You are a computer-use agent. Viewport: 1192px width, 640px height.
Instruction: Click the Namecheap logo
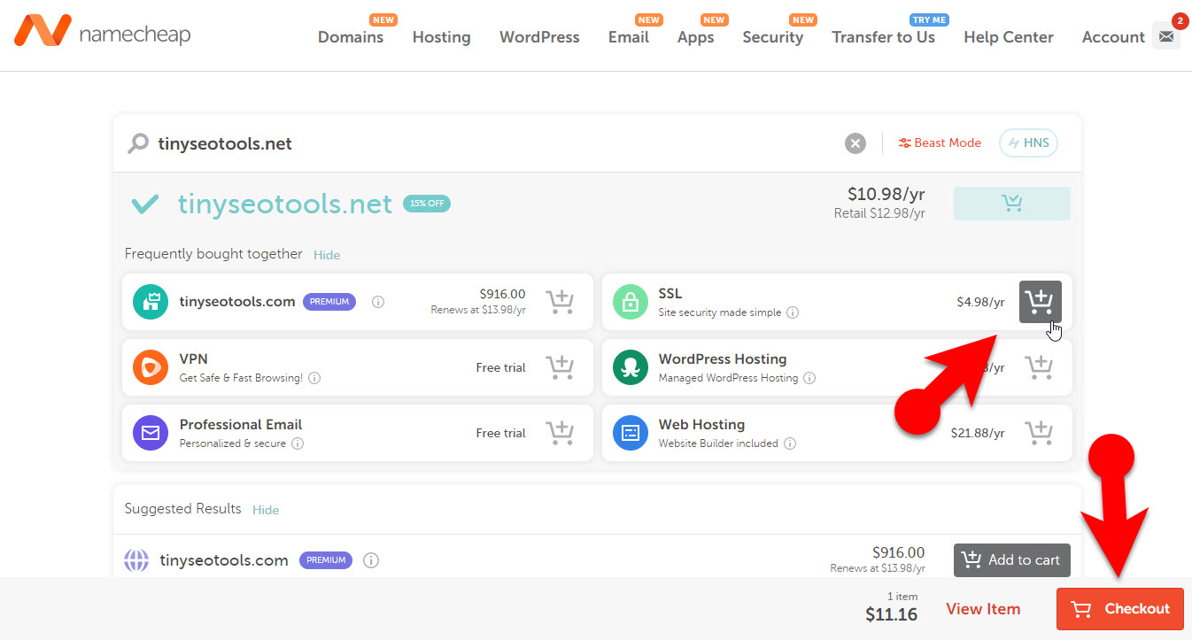point(102,33)
